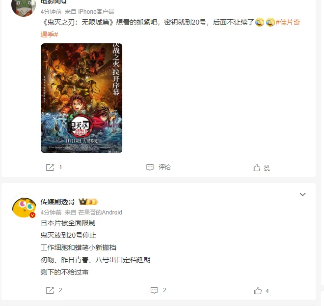Click the 4分钟前 timestamp on 传媒剧透哥's post
This screenshot has width=324, height=306.
click(51, 213)
